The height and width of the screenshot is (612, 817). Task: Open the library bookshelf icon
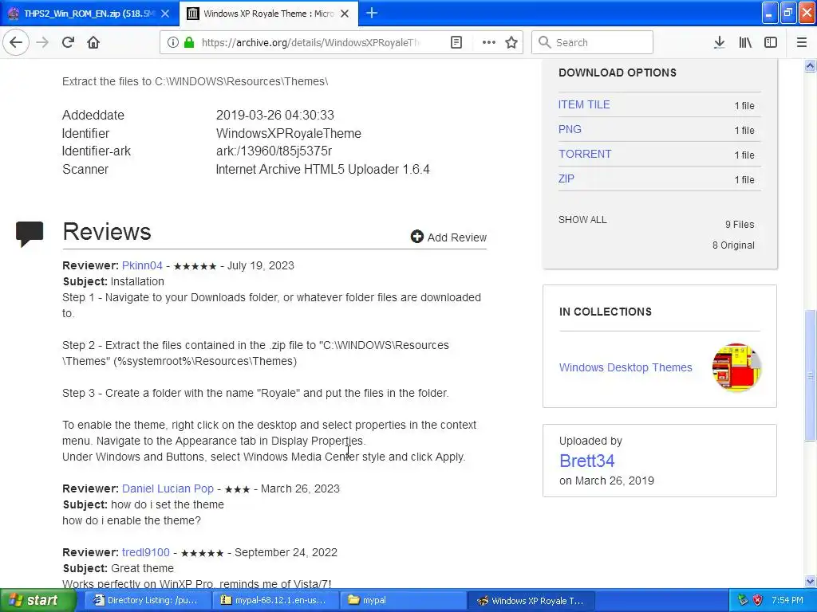pos(745,42)
